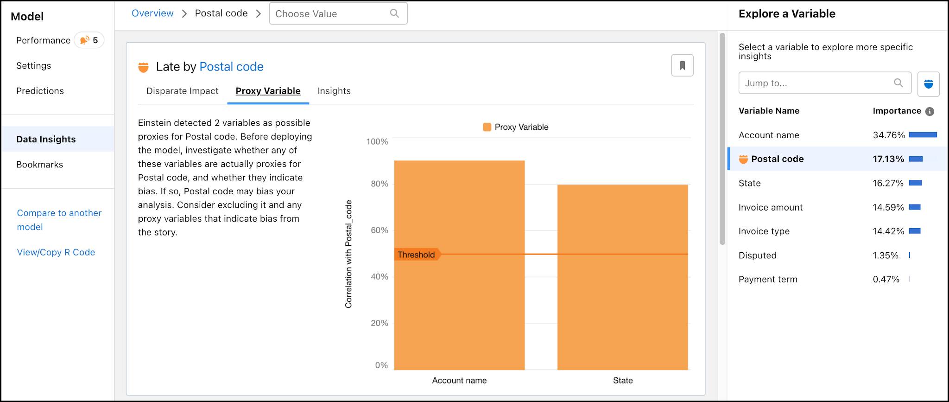Screen dimensions: 949x402
Task: Click the Jump to search field
Action: (825, 83)
